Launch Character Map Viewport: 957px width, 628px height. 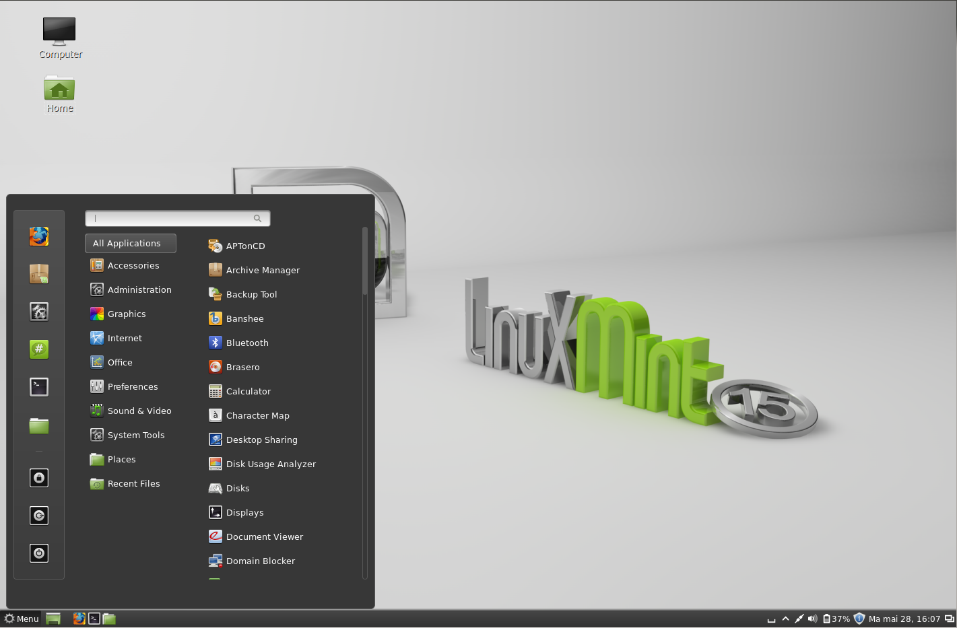(249, 415)
